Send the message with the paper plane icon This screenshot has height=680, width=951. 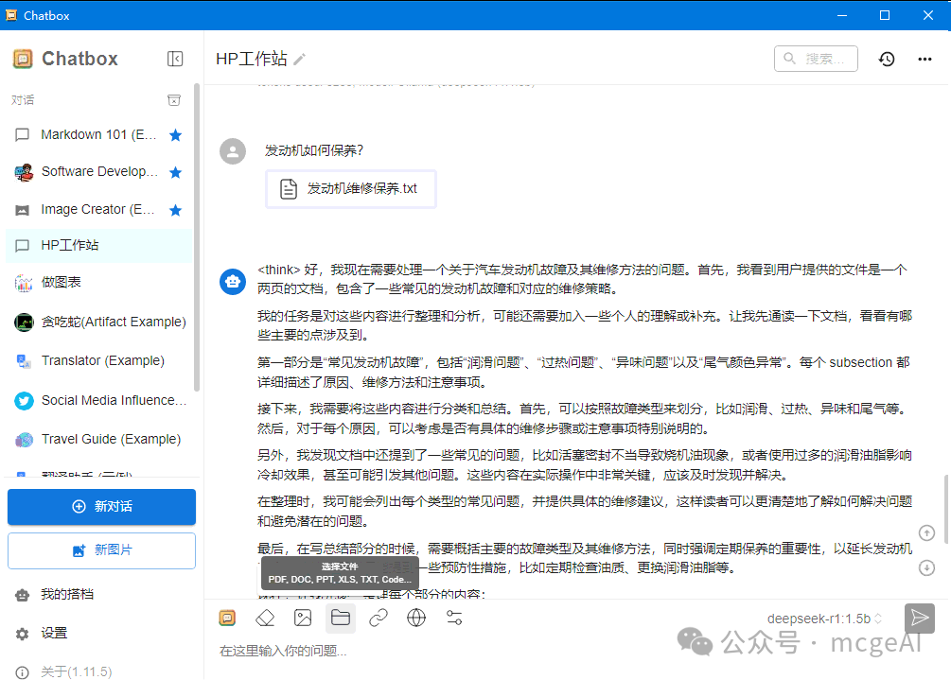[x=919, y=618]
